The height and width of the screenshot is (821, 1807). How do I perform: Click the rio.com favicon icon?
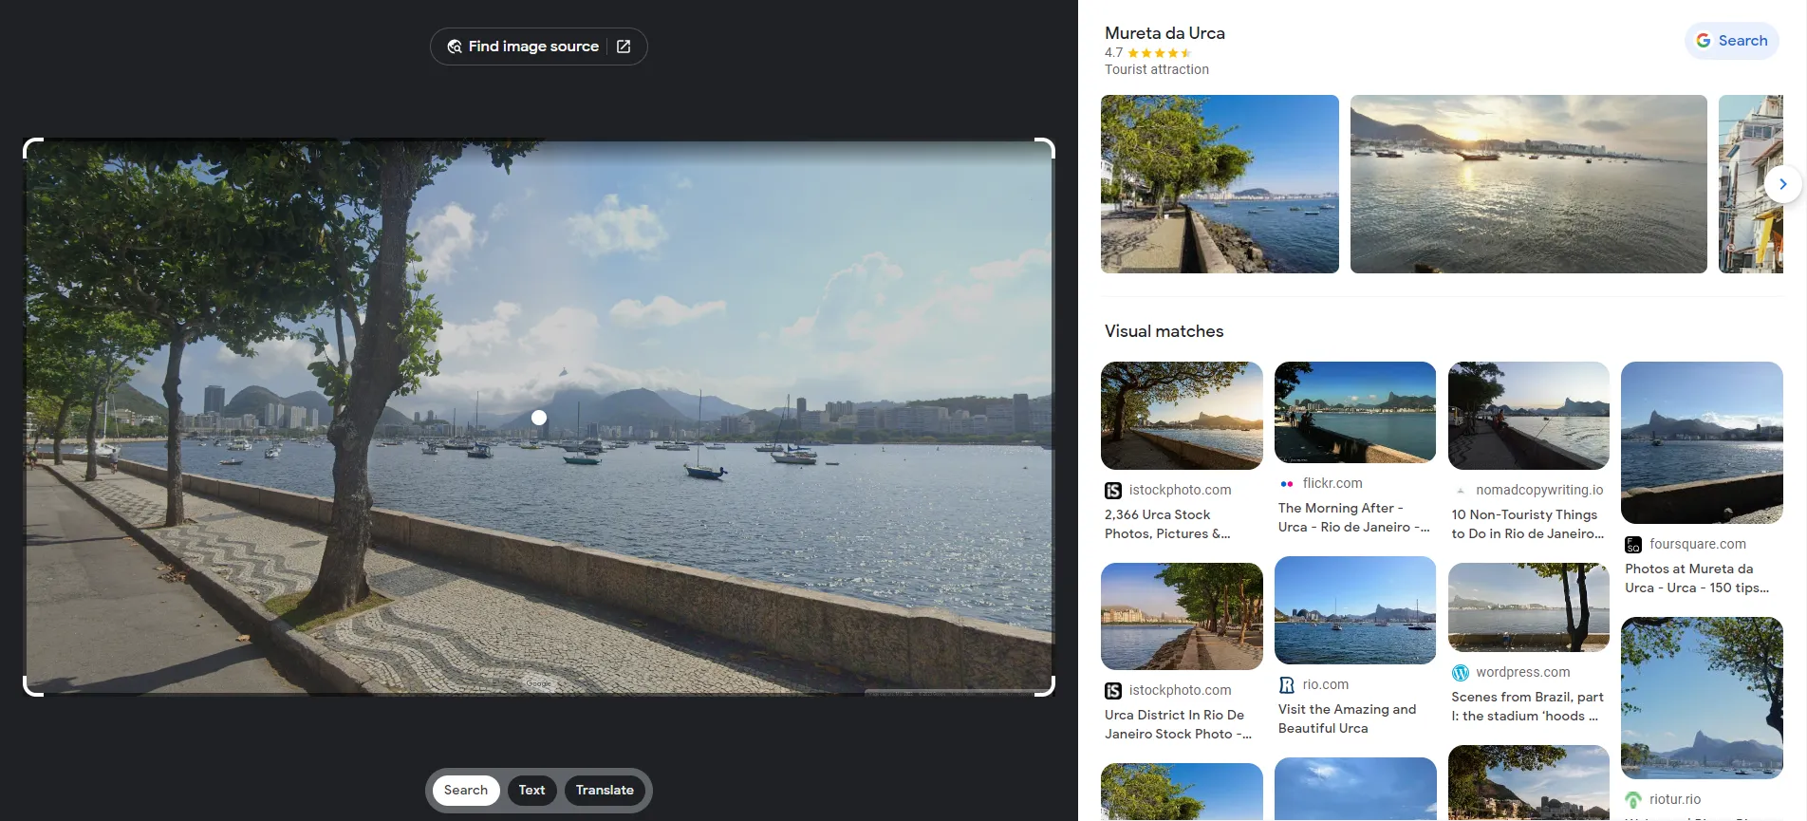1287,685
